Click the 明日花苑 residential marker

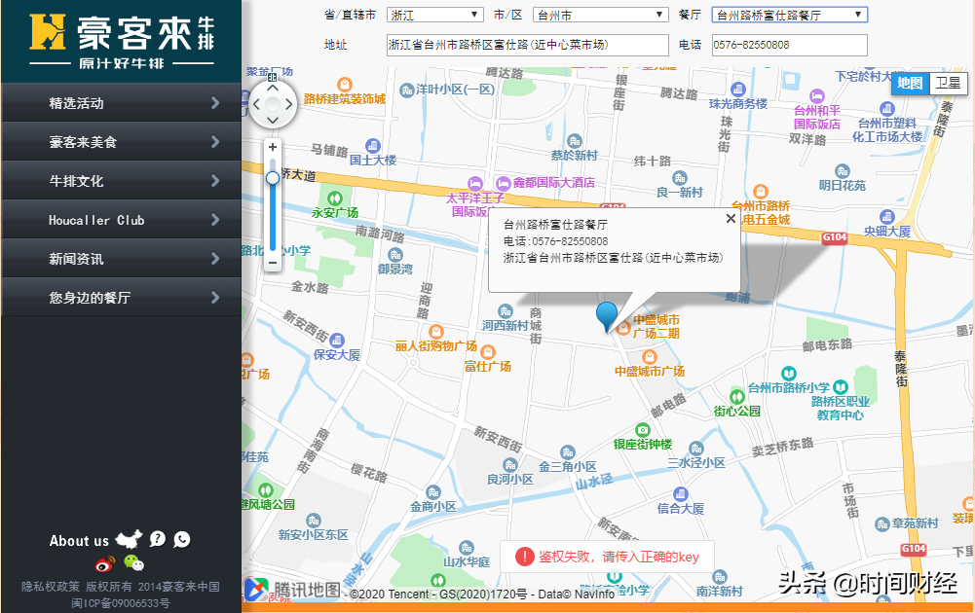842,171
